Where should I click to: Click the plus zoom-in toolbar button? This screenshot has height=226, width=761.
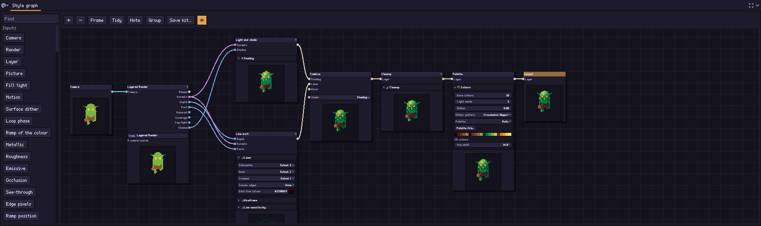(x=68, y=20)
